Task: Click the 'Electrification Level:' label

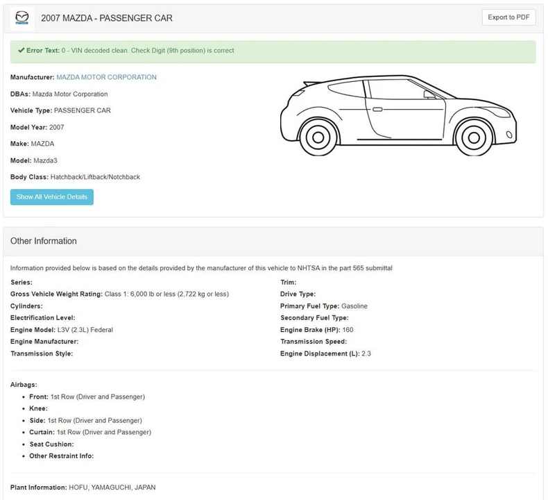Action: 42,318
